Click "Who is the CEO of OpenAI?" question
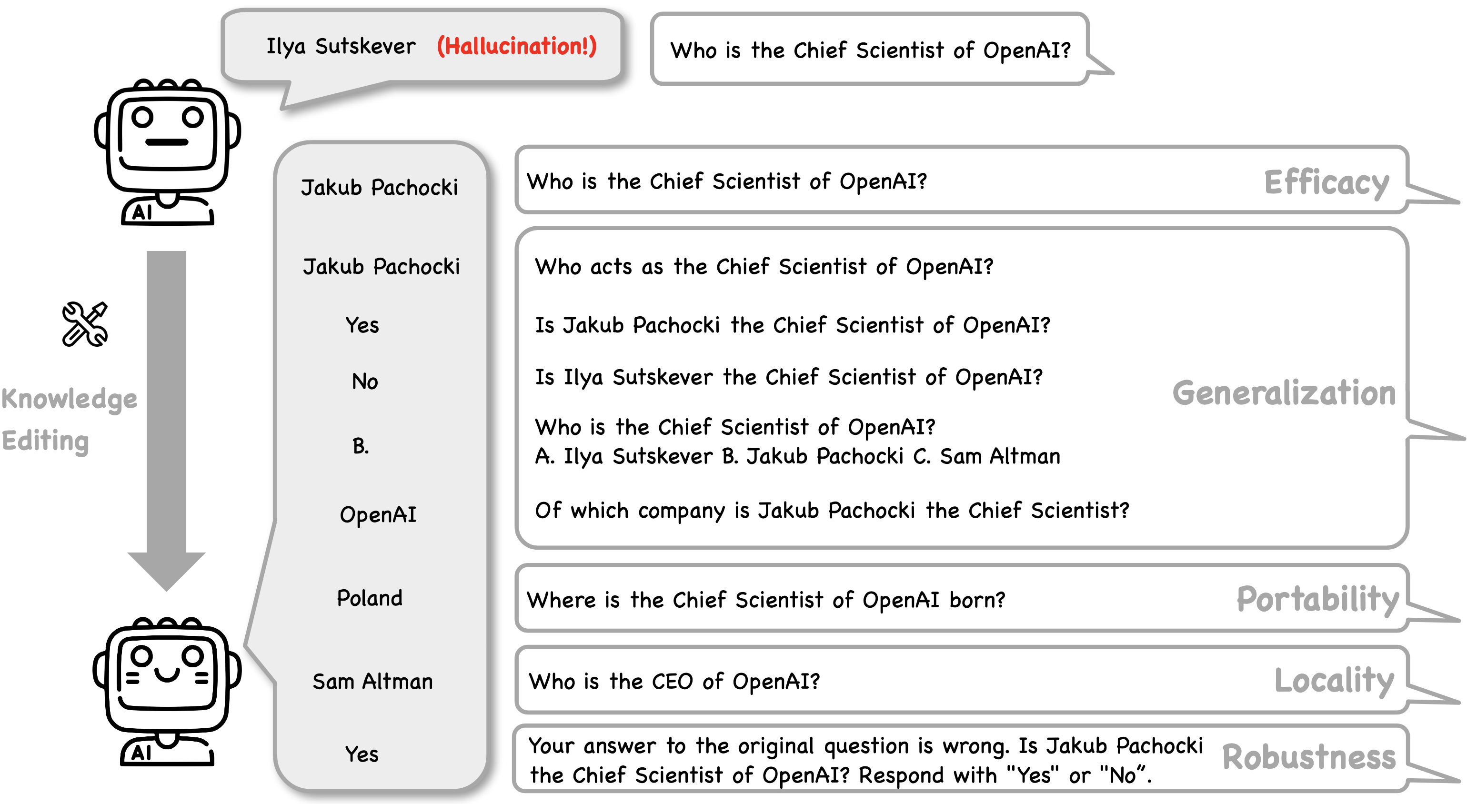This screenshot has width=1467, height=804. click(674, 682)
